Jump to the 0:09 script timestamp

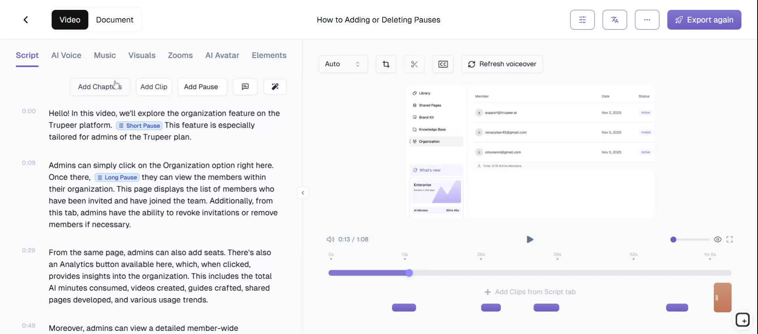pyautogui.click(x=29, y=163)
